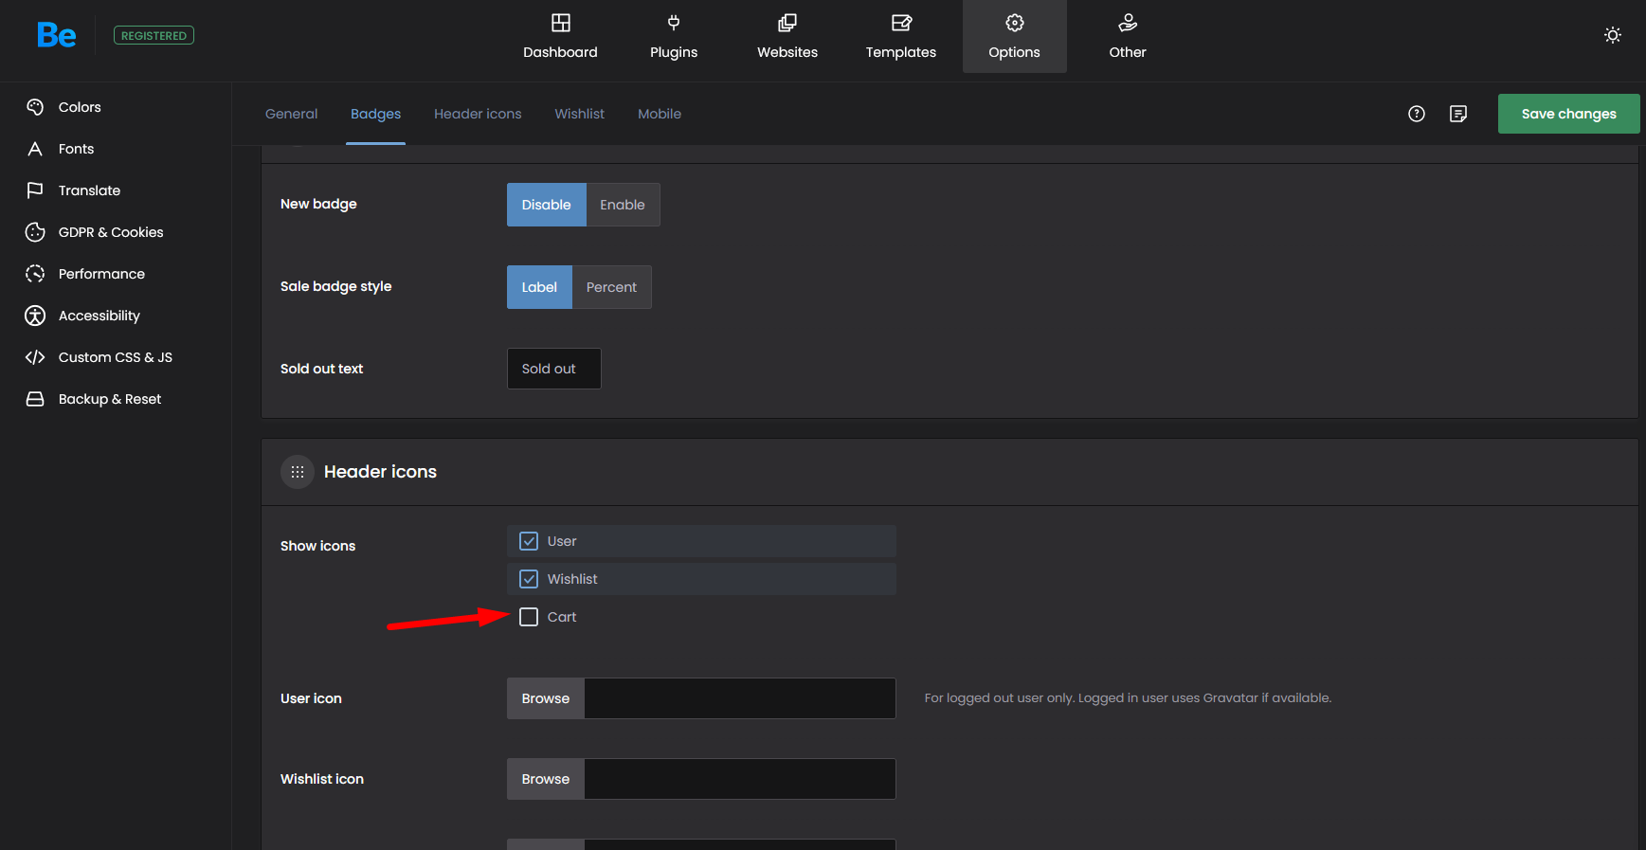The width and height of the screenshot is (1646, 850).
Task: Click the Header icons section grip icon
Action: 298,472
